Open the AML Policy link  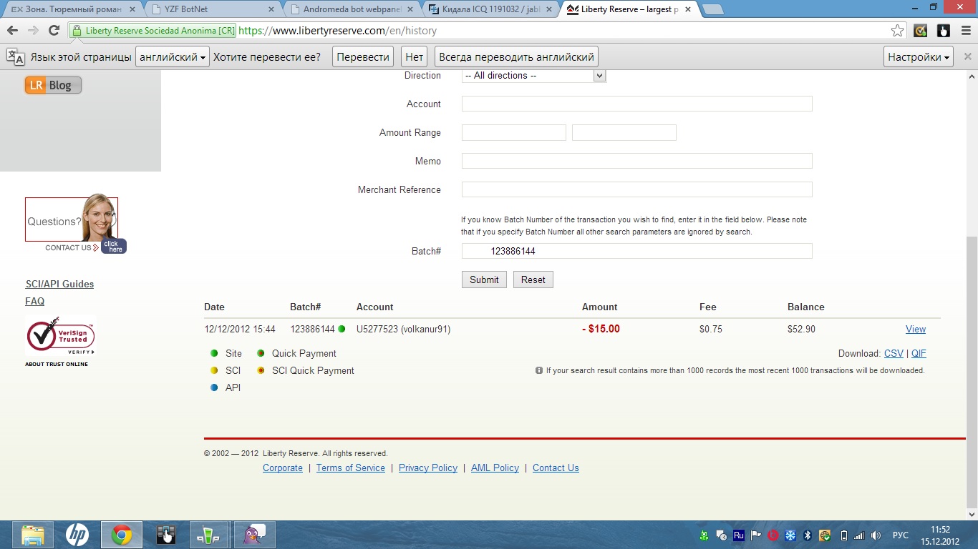click(495, 468)
